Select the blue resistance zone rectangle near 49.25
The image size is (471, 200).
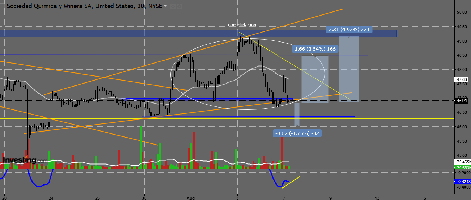pos(198,33)
